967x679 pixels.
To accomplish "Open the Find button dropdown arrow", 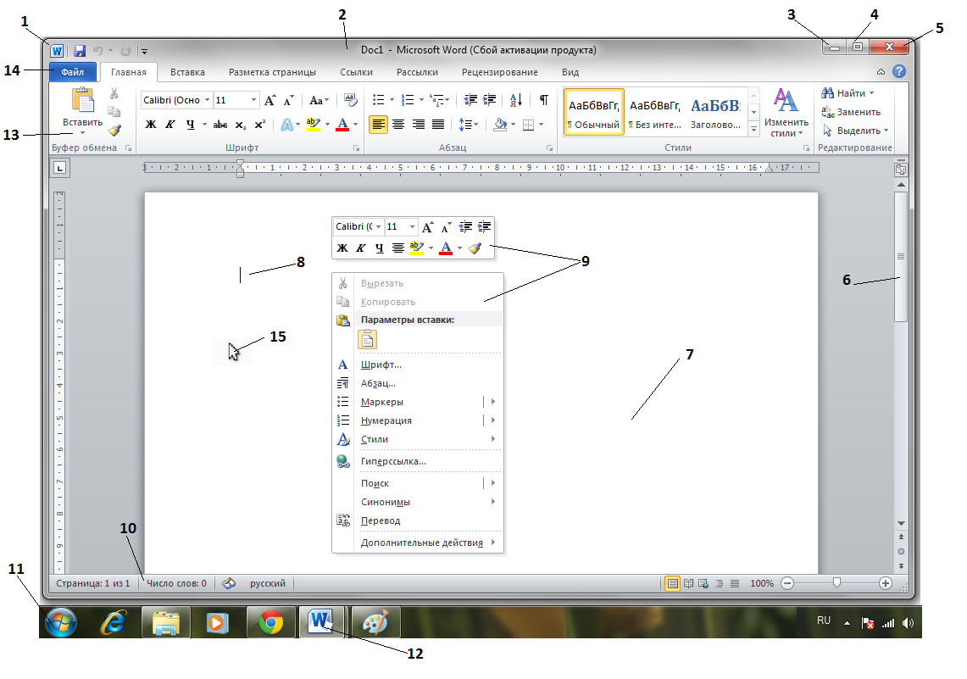I will 871,93.
